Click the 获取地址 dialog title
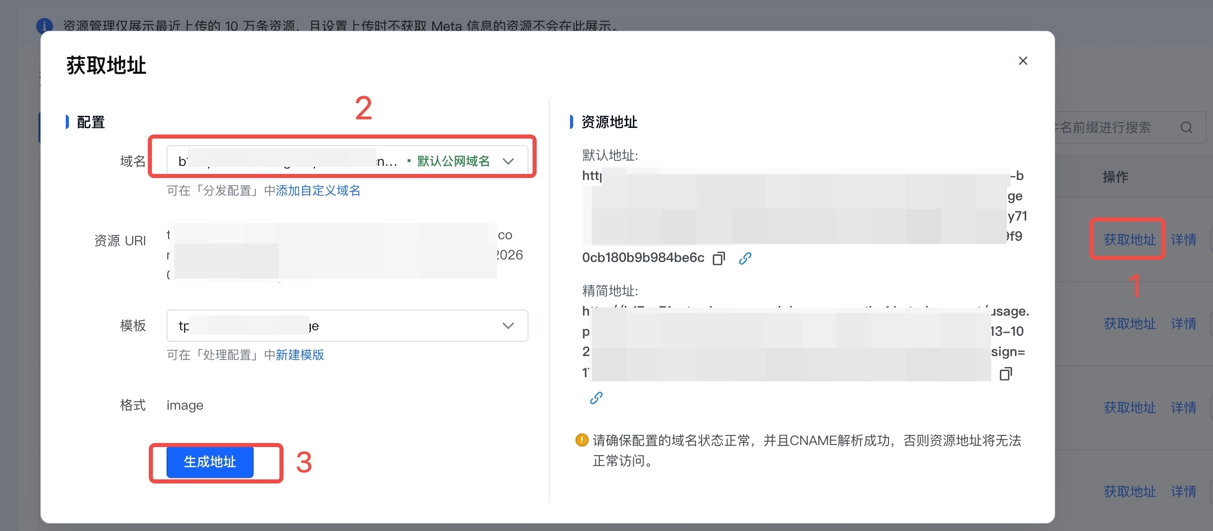 pos(106,66)
